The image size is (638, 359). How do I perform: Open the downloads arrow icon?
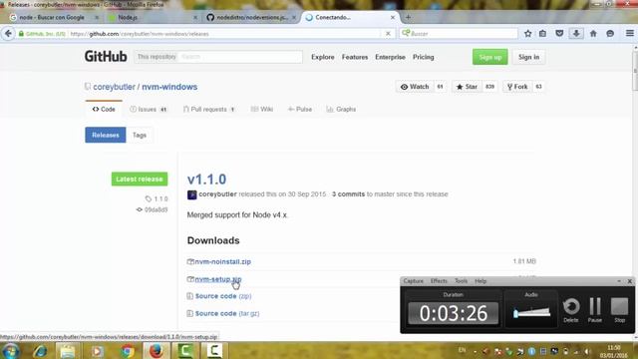point(576,33)
